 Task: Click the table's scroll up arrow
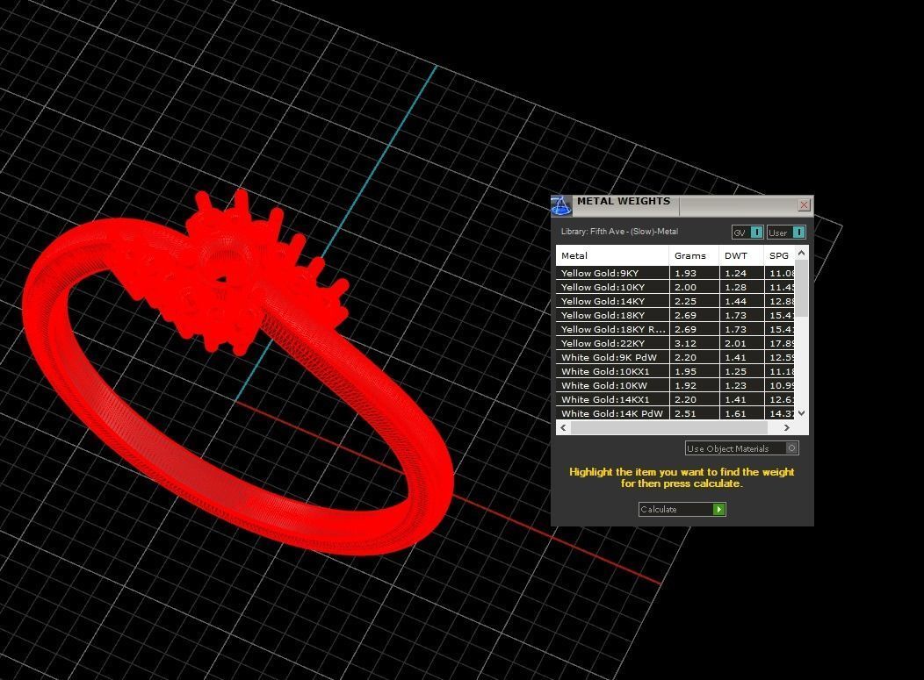point(801,253)
